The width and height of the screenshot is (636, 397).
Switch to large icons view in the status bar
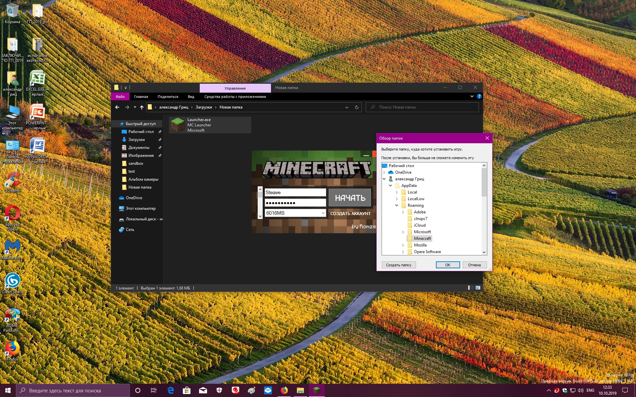478,288
